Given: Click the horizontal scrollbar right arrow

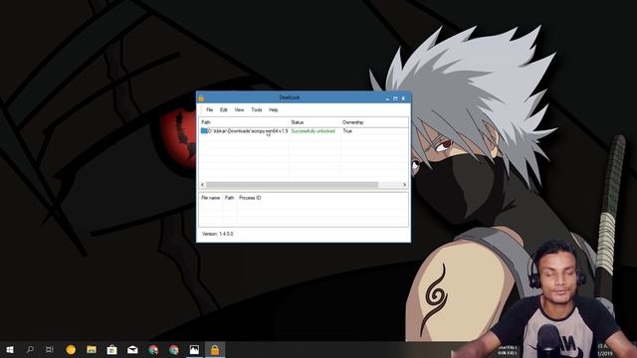Looking at the screenshot, I should click(x=405, y=185).
